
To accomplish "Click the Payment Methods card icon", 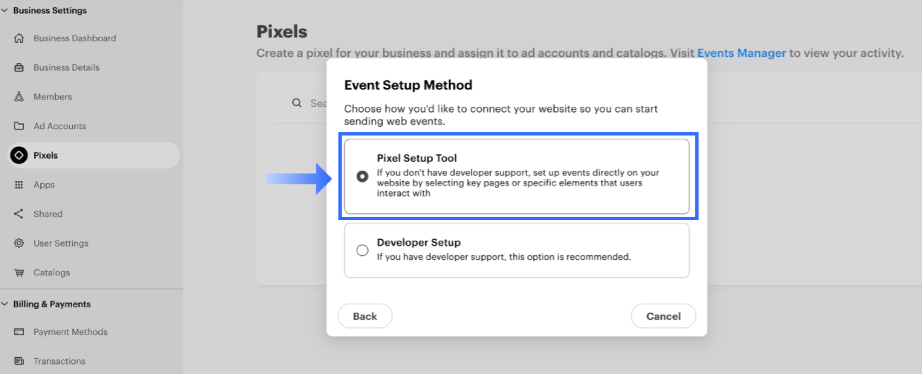I will click(19, 332).
